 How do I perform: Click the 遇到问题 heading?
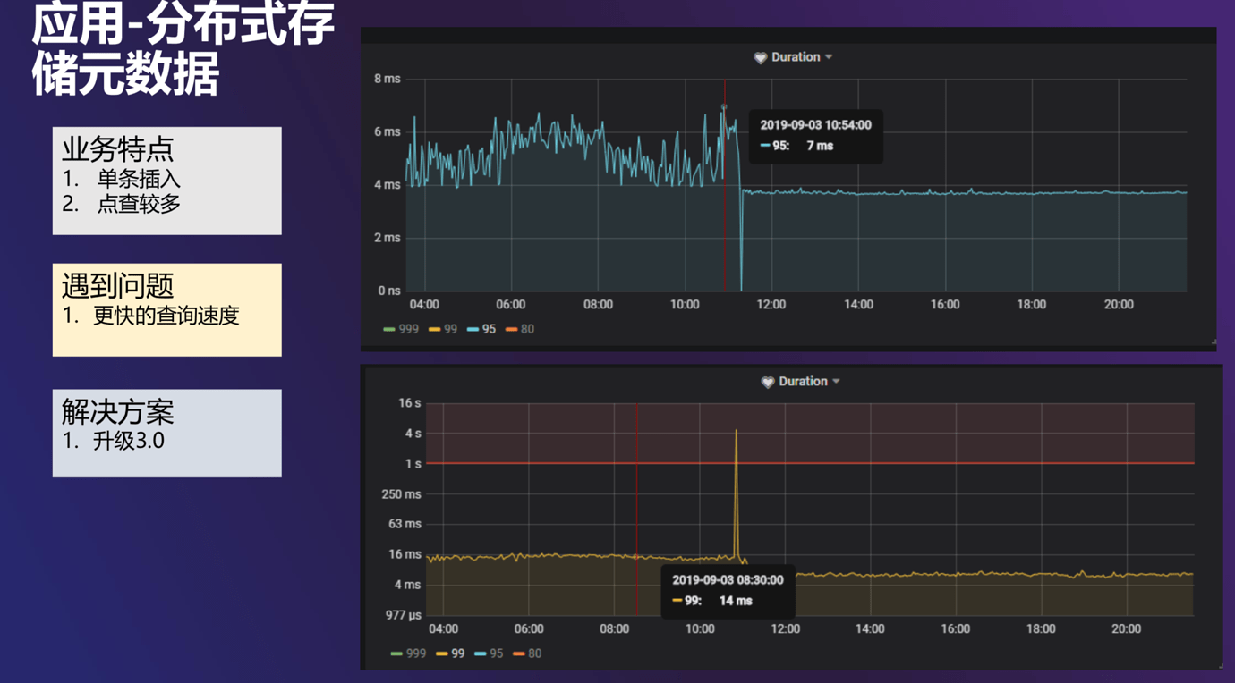(x=117, y=286)
